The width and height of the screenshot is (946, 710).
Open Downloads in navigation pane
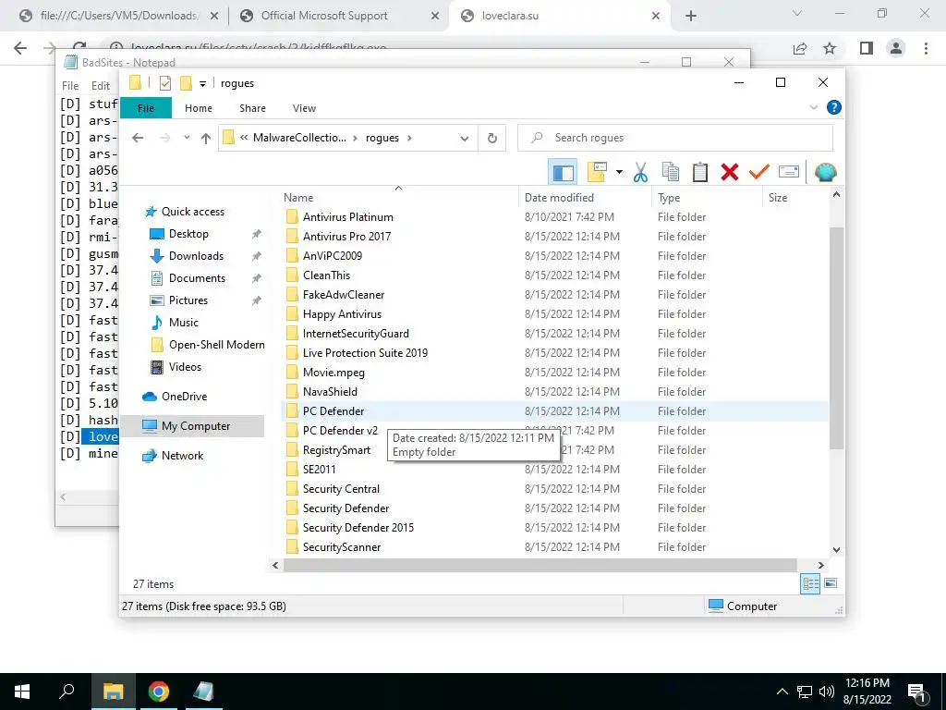196,256
